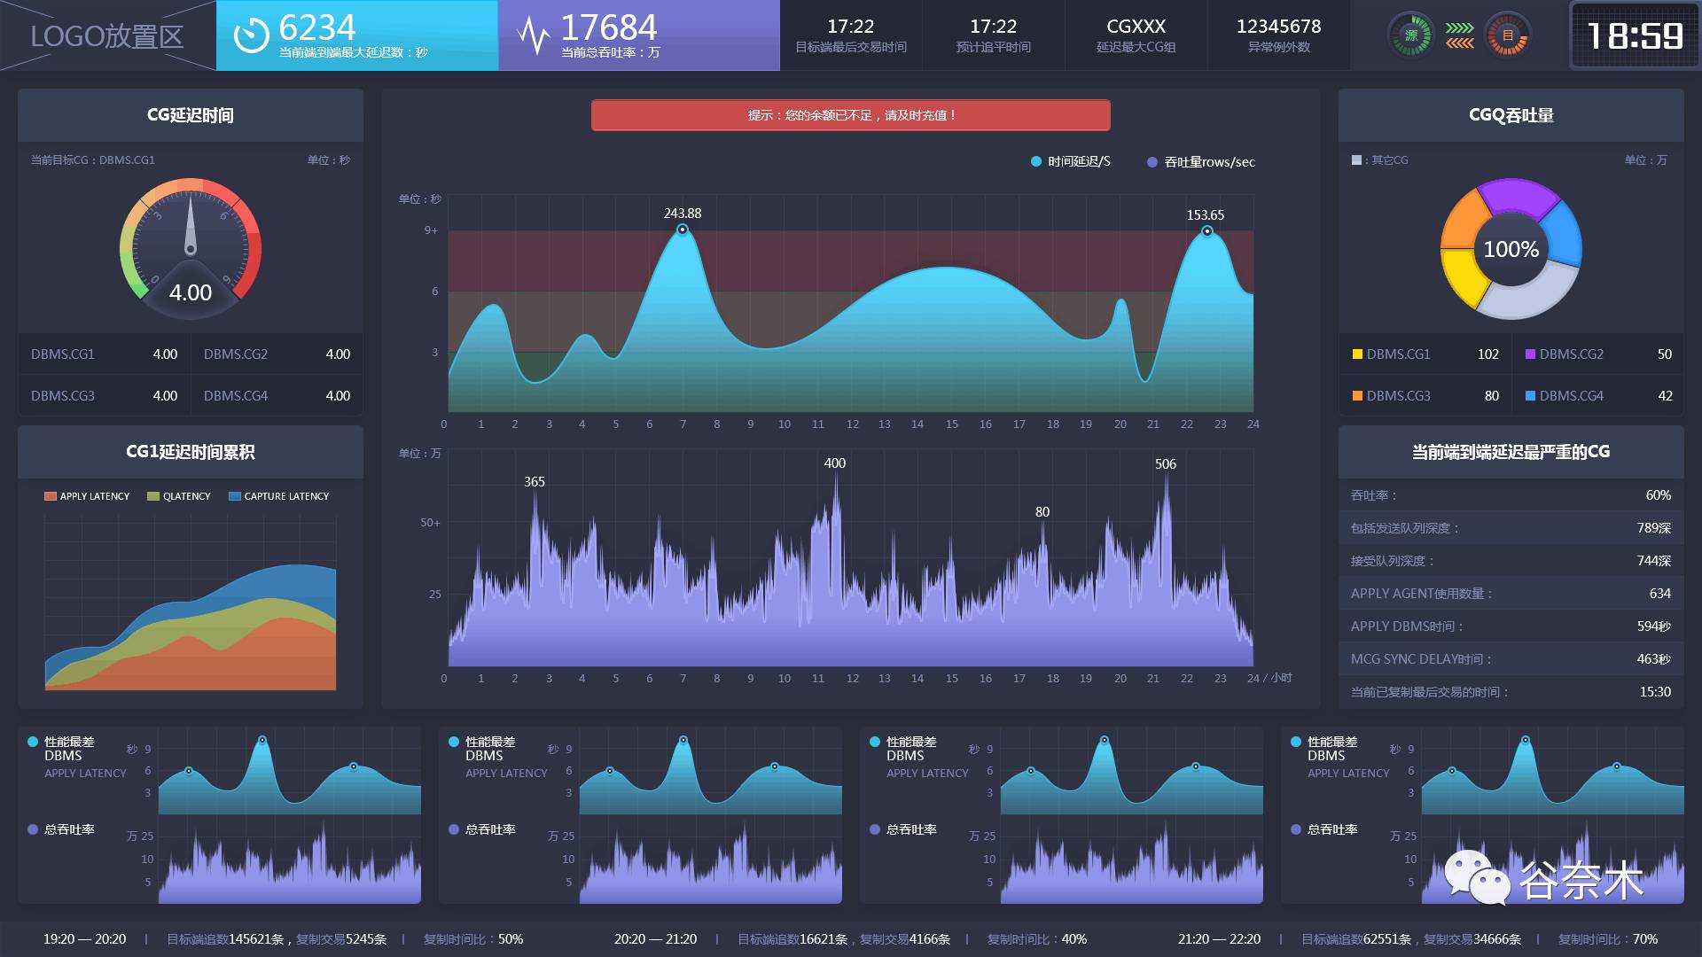Viewport: 1702px width, 957px height.
Task: Click the speedometer gauge showing 4.00
Action: (191, 248)
